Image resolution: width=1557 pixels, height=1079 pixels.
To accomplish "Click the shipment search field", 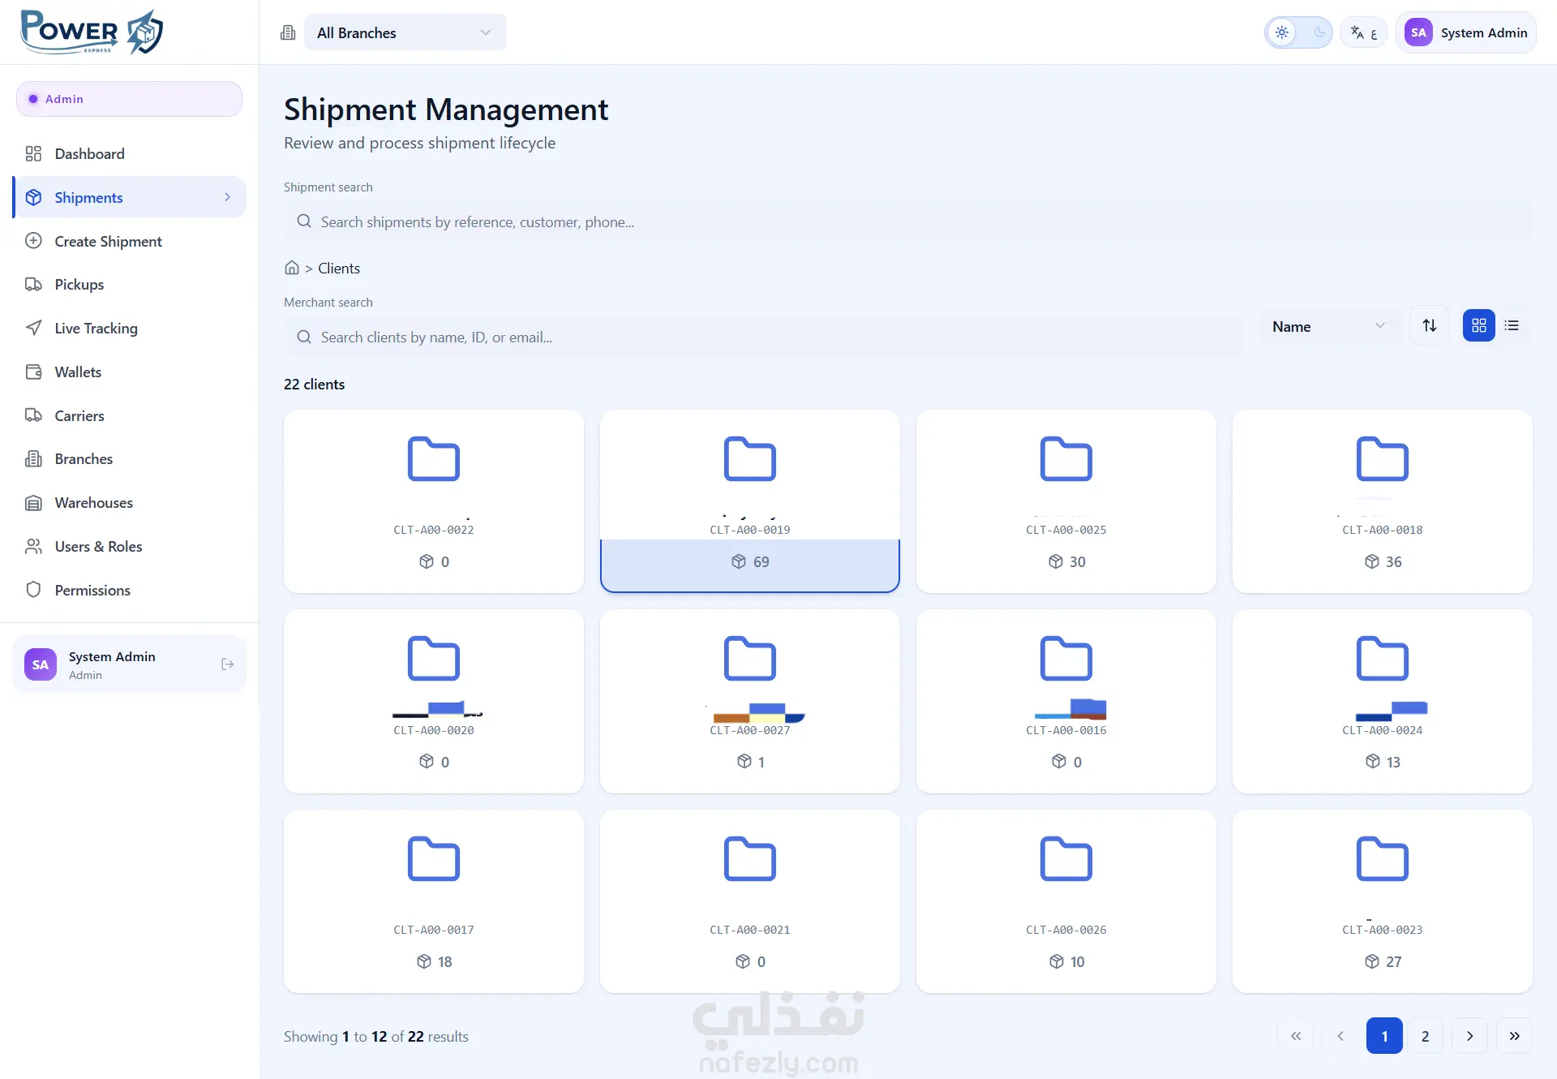I will tap(908, 221).
